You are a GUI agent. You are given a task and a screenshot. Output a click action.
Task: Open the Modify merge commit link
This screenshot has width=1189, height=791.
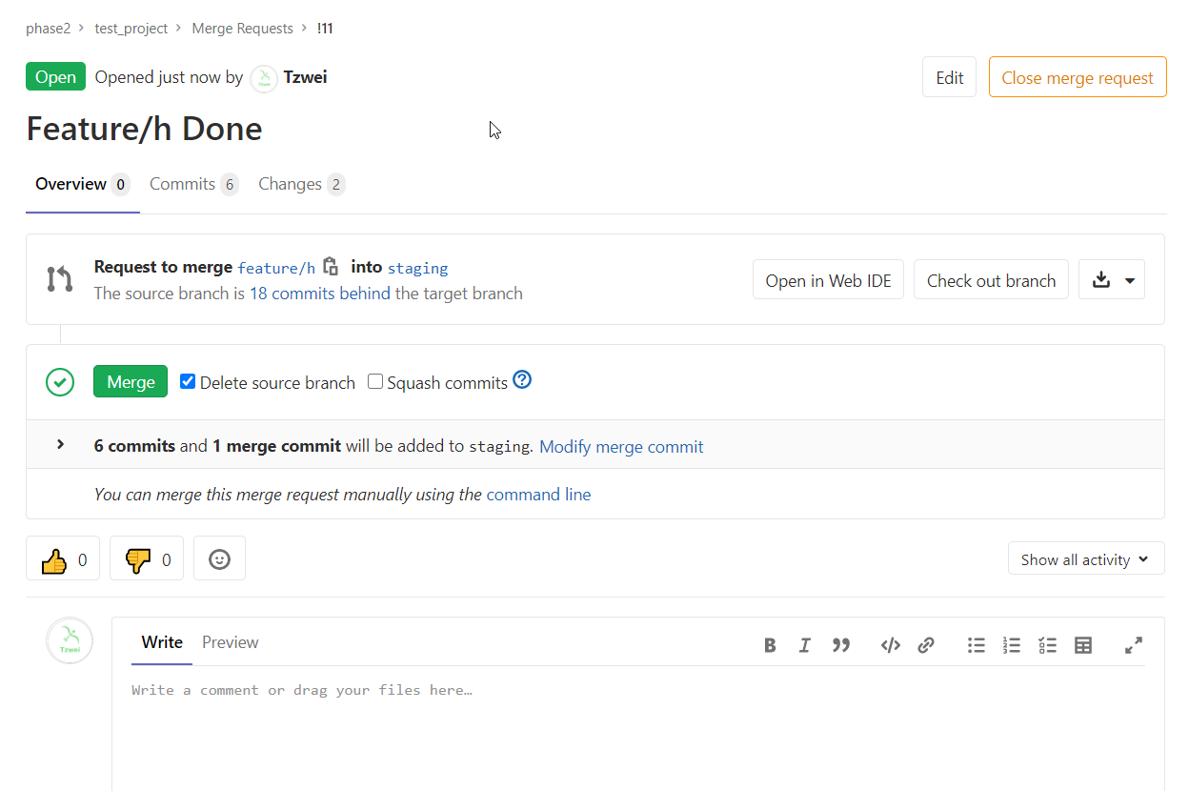point(621,446)
